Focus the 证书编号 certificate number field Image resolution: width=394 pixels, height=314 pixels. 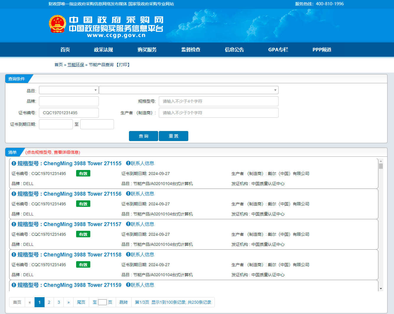point(69,113)
